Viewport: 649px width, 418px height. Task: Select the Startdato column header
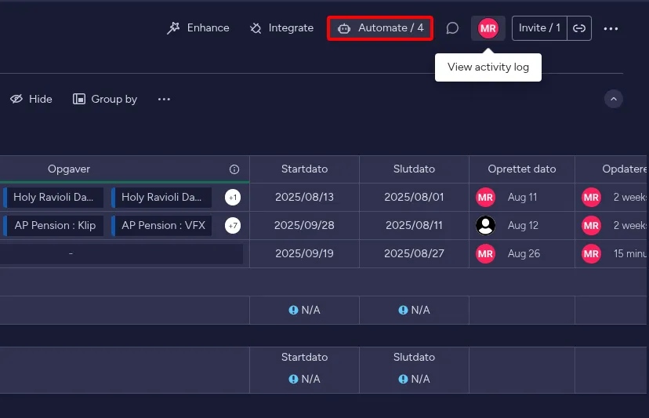pos(304,169)
